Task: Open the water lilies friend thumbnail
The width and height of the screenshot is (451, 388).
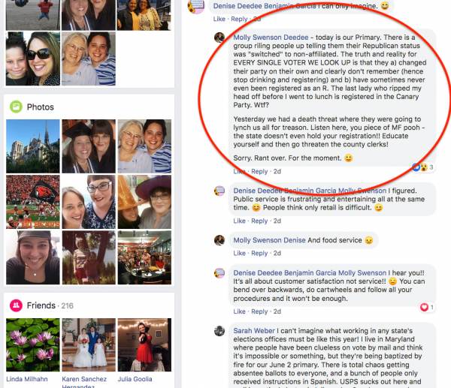Action: (33, 344)
